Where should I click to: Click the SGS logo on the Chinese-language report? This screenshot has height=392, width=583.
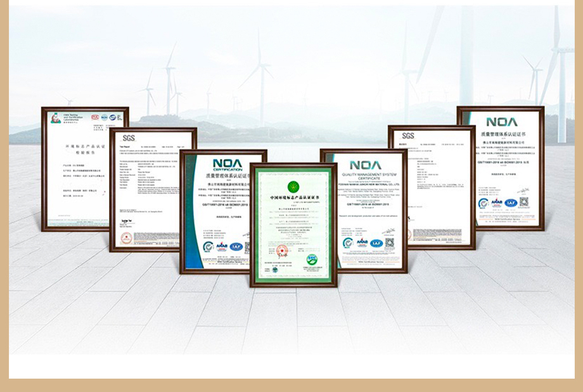408,136
